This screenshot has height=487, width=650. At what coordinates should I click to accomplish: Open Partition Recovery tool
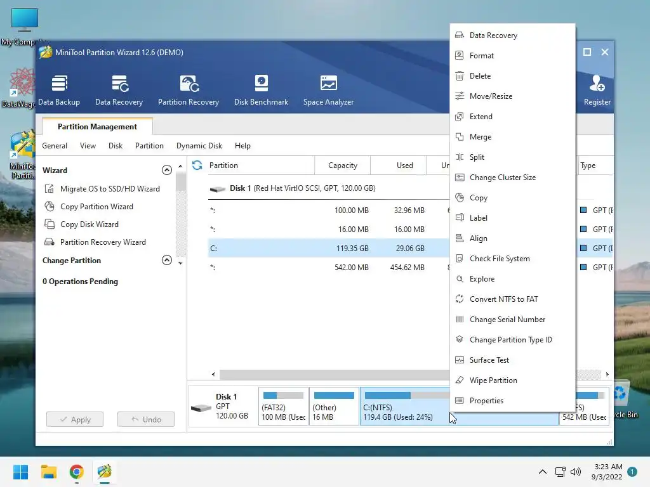188,90
